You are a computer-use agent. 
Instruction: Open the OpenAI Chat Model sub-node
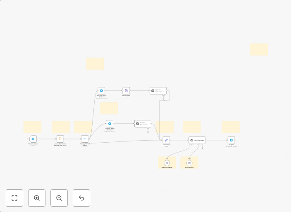pos(167,163)
